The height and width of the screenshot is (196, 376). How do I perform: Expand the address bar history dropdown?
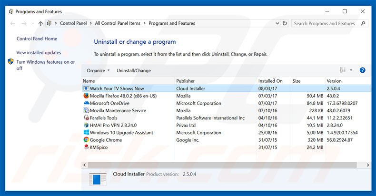(277, 23)
